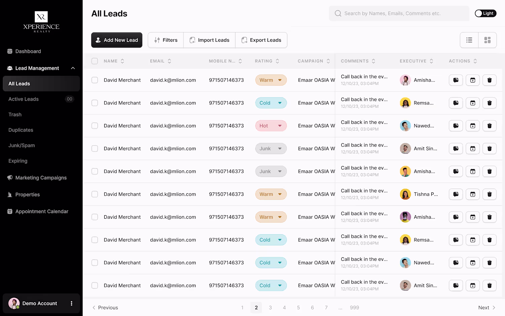
Task: Click the trash icon in Tishna P's row
Action: (490, 194)
